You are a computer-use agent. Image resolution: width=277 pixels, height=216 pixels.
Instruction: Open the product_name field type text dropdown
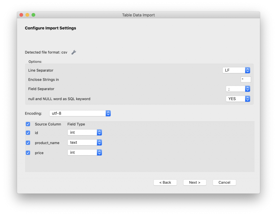pos(85,142)
